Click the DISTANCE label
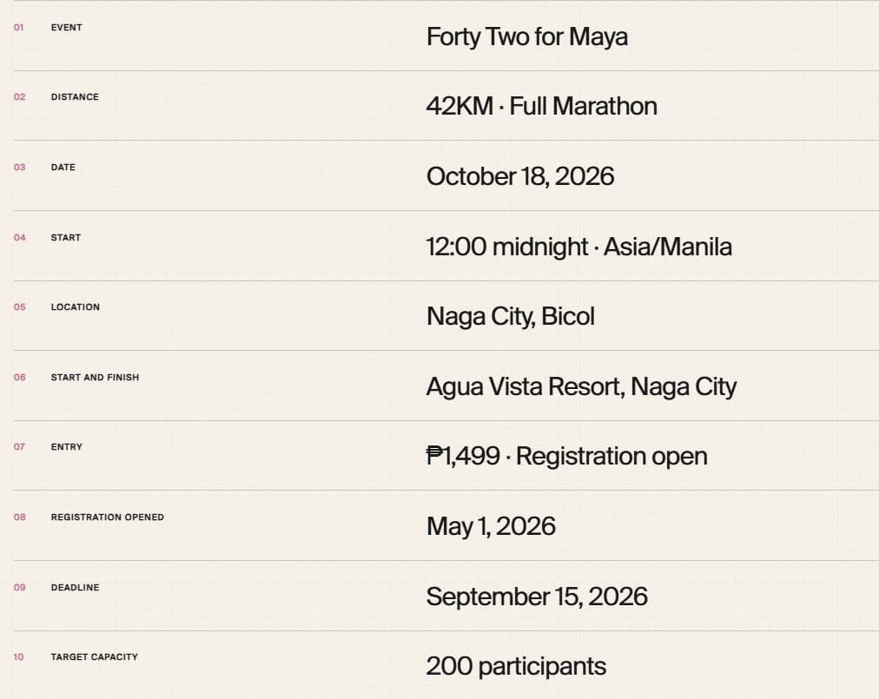The width and height of the screenshot is (879, 699). tap(75, 97)
